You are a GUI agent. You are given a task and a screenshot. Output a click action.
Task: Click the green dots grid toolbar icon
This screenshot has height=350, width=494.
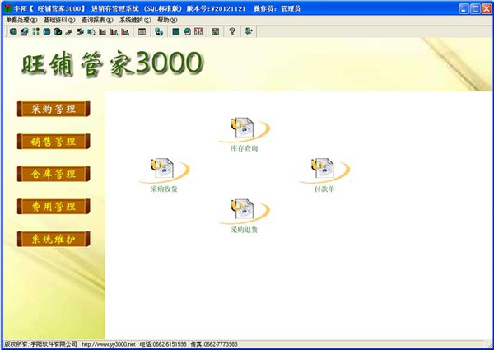pos(35,31)
